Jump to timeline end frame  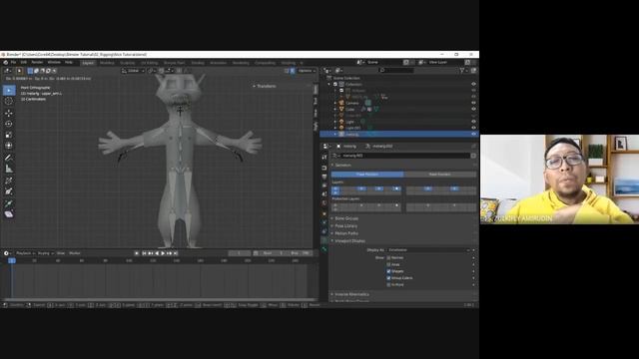point(176,253)
